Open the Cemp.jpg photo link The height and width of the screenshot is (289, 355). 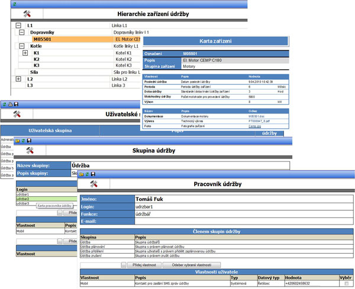coord(254,126)
